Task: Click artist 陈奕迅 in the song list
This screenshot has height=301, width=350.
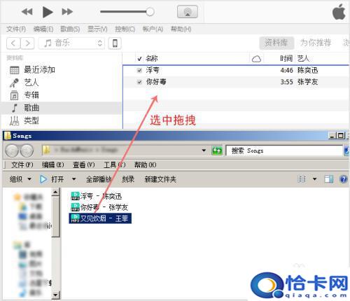Action: 307,70
